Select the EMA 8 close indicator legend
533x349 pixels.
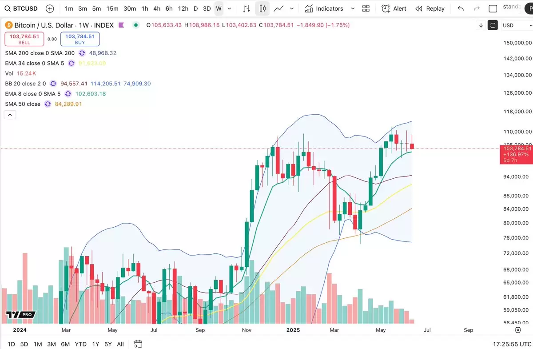coord(33,94)
